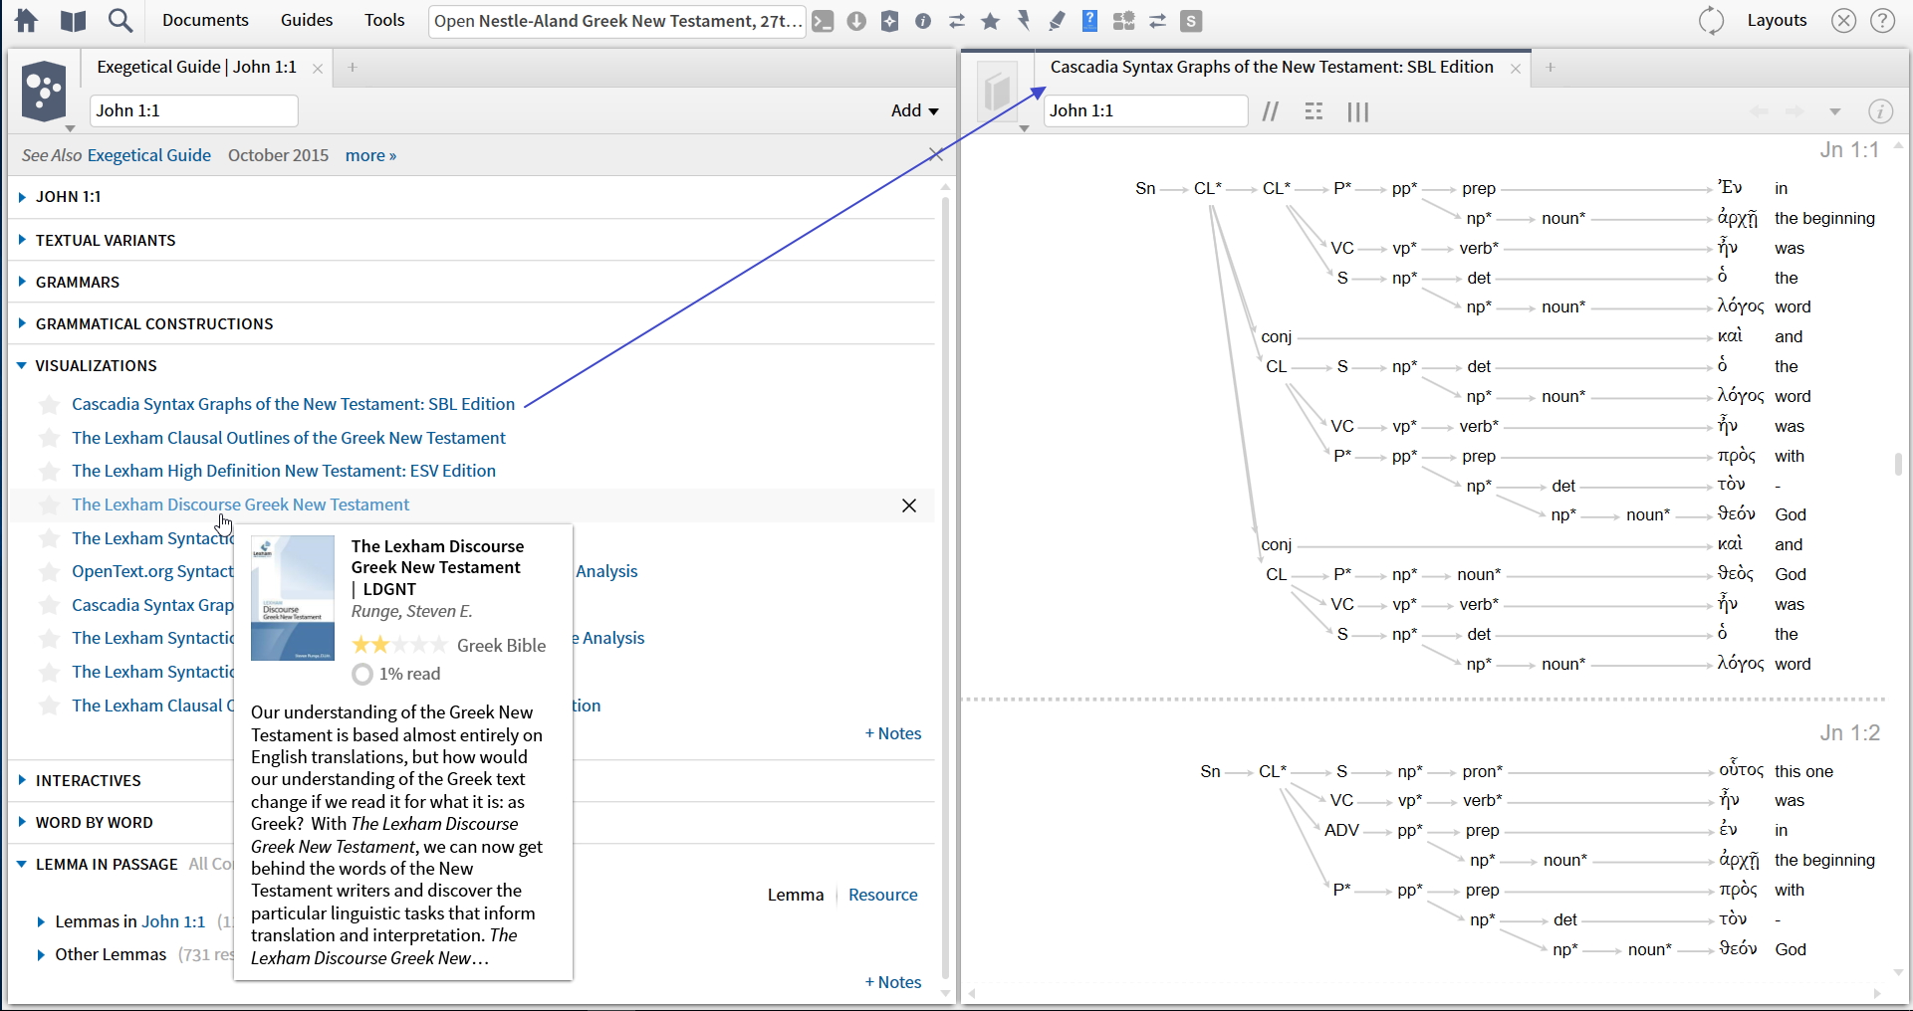Open the Cascadia resource panel book icon
Viewport: 1913px width, 1011px height.
pyautogui.click(x=998, y=93)
